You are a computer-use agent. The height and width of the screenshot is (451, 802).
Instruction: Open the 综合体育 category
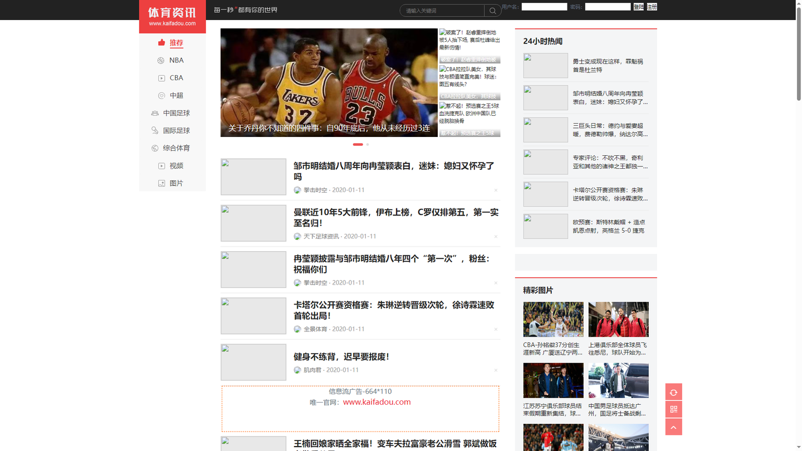177,148
